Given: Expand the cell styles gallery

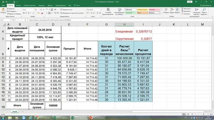Looking at the screenshot, I should 161,13.
